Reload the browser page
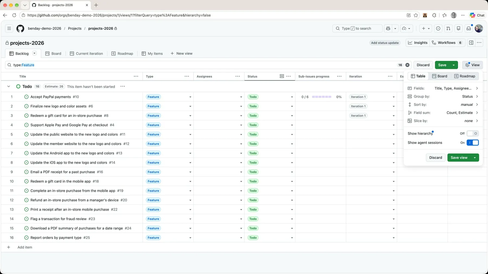 coord(14,15)
